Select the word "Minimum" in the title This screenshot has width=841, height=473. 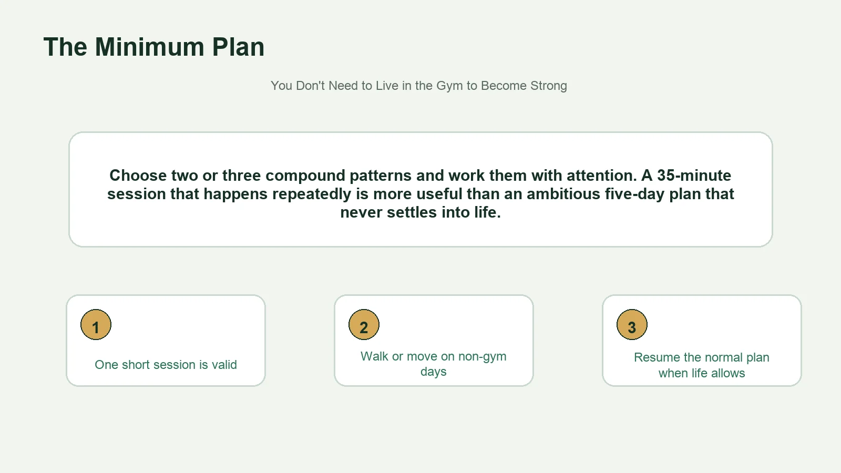coord(150,47)
